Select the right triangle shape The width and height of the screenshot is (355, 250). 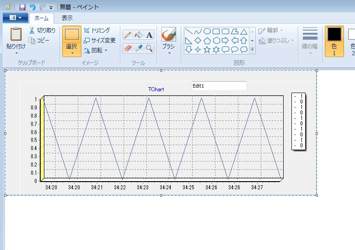point(188,41)
